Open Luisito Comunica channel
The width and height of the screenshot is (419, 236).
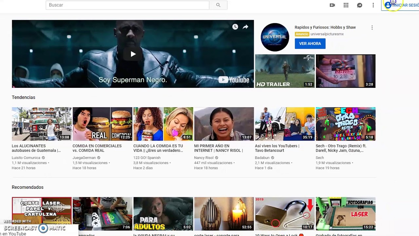click(26, 158)
